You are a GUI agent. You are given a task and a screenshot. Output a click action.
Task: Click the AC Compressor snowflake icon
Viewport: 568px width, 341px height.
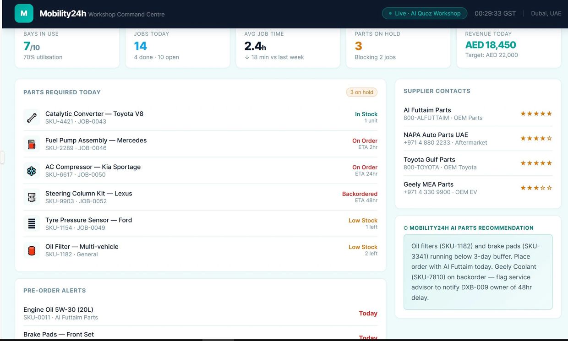pyautogui.click(x=32, y=170)
